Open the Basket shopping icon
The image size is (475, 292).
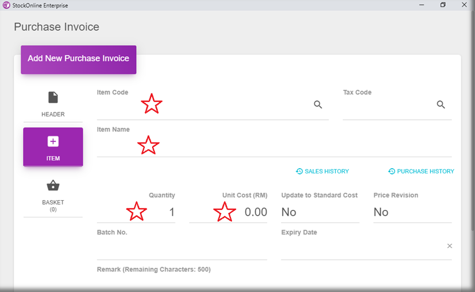pos(53,186)
